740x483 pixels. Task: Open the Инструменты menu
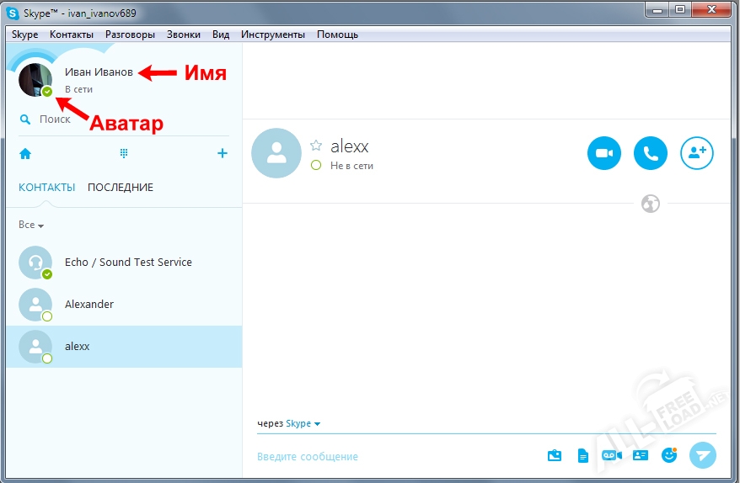272,34
